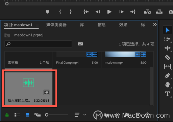This screenshot has height=122, width=173.
Task: Add a marker with the marker icon
Action: [x=47, y=12]
